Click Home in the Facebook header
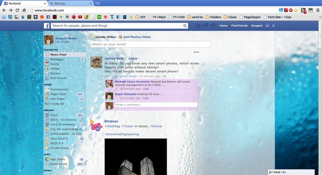322x175 pixels. (x=223, y=26)
